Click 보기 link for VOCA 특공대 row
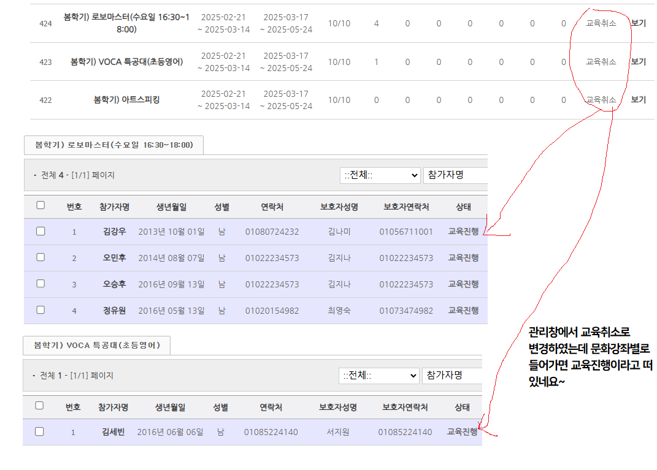This screenshot has height=470, width=657. pos(638,62)
